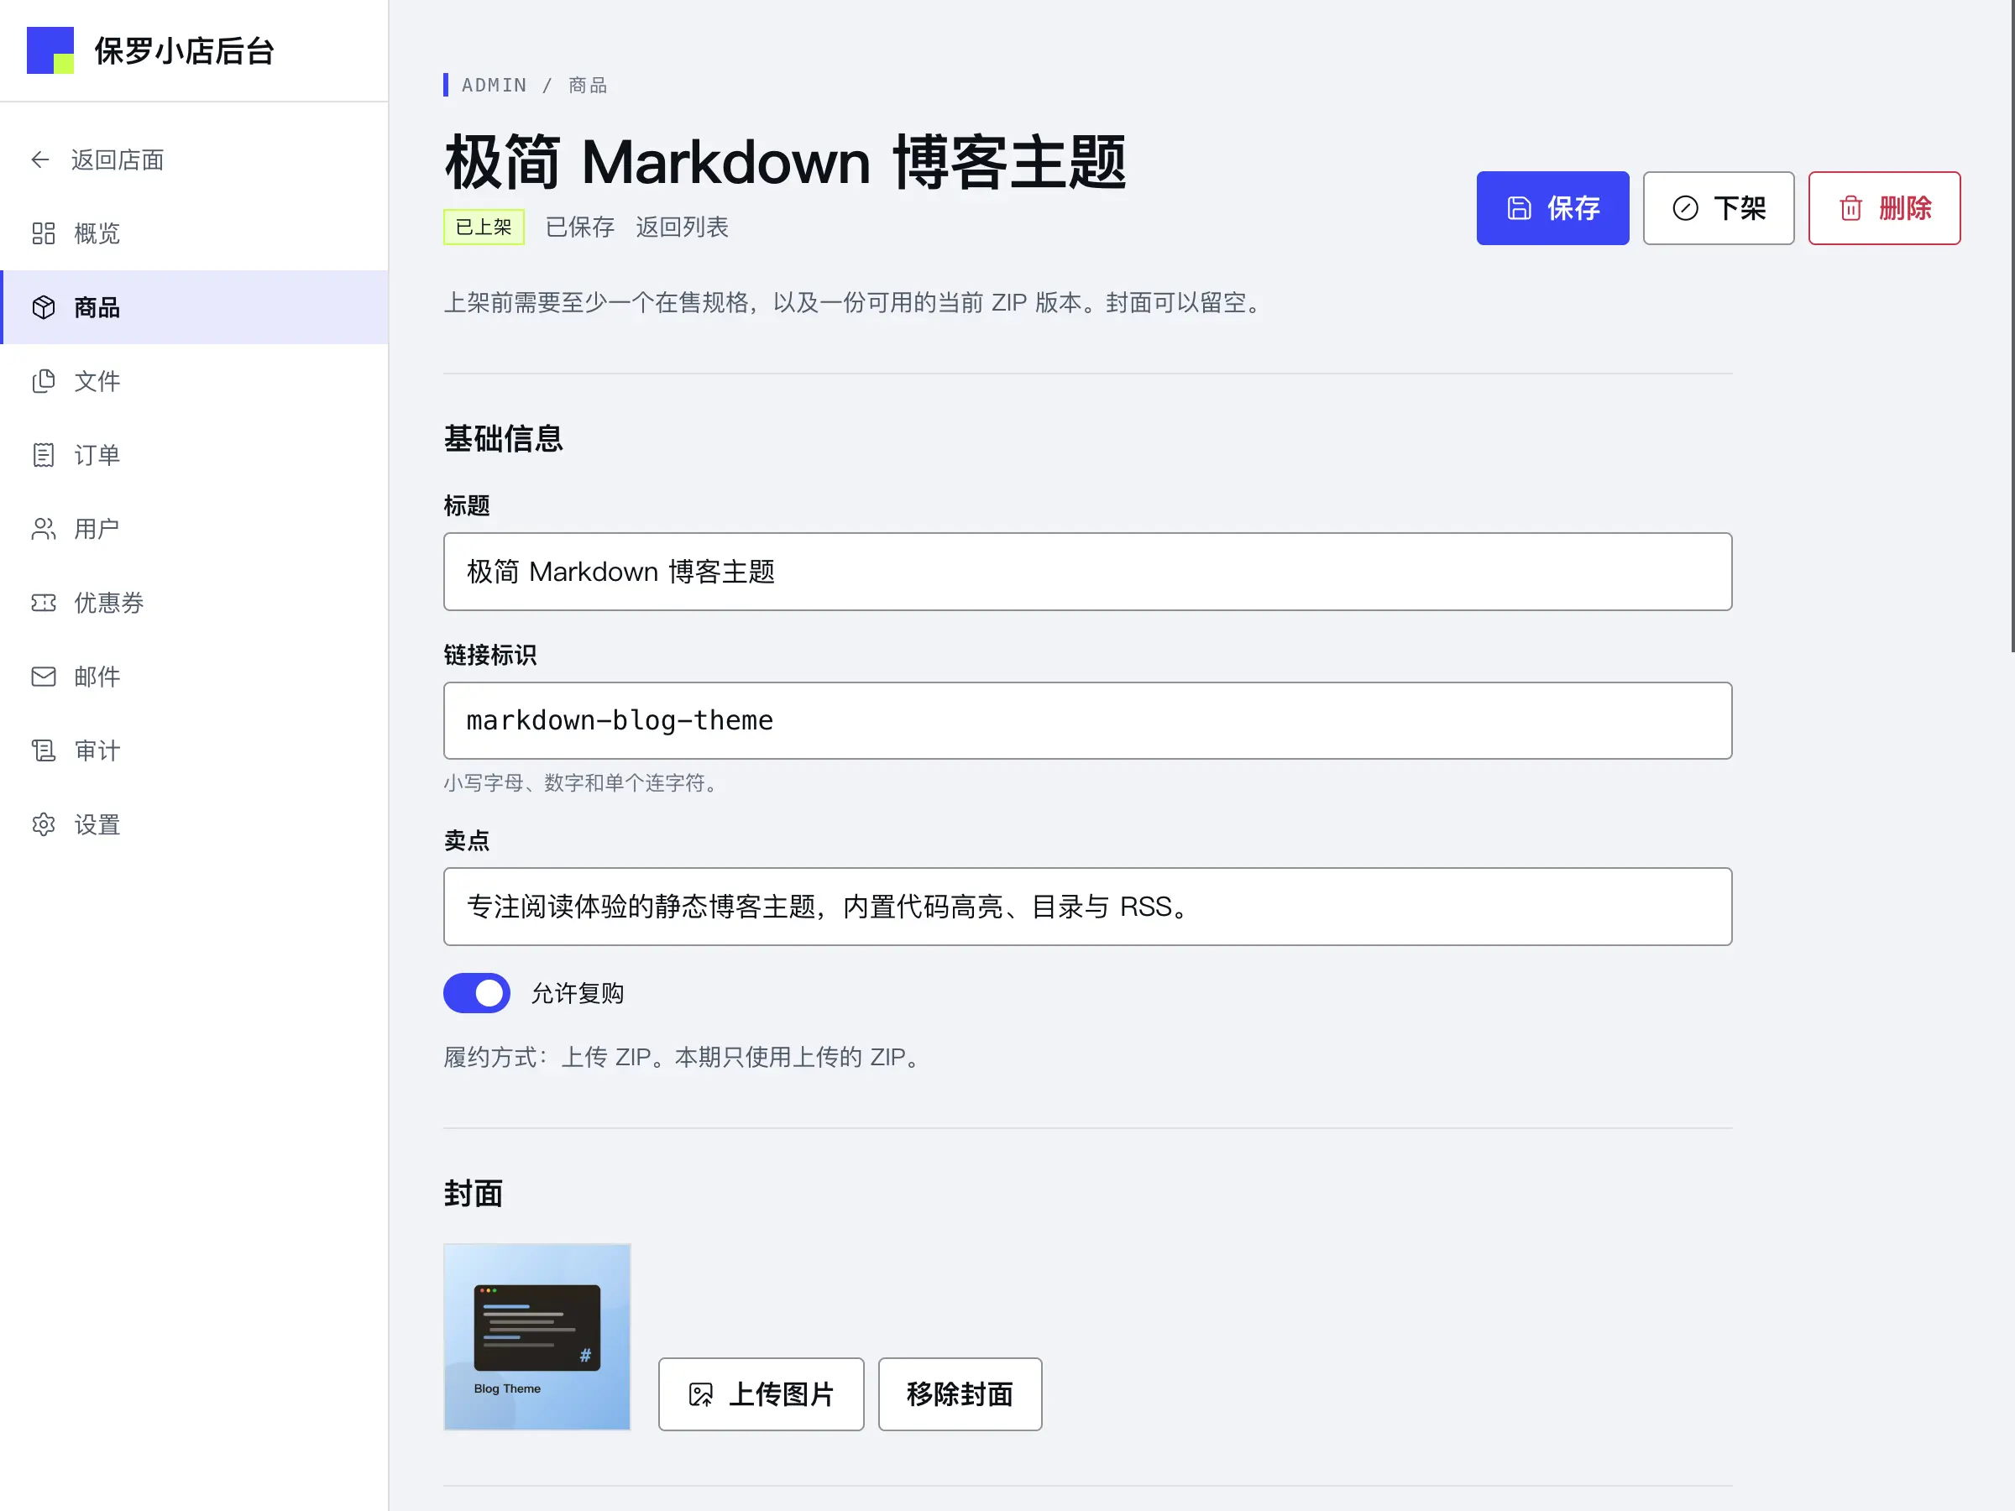
Task: Click the blue 保存 button
Action: [x=1552, y=208]
